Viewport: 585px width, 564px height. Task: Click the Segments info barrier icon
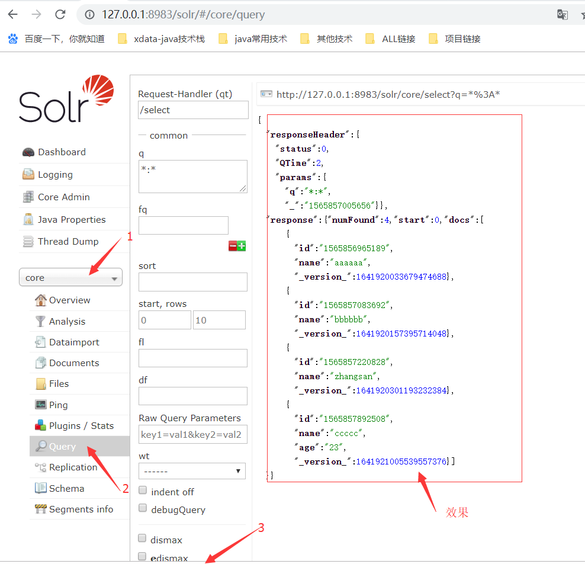(x=40, y=509)
